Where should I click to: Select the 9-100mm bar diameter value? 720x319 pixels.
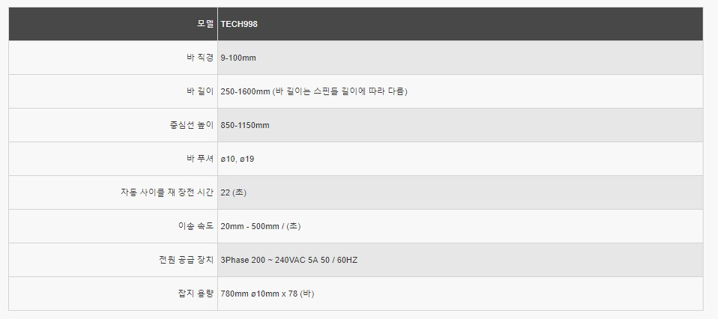(238, 58)
